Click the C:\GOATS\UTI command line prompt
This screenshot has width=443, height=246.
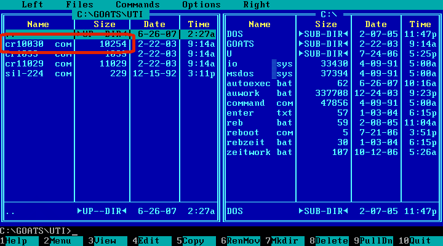38,231
